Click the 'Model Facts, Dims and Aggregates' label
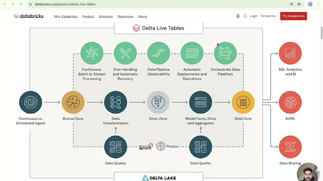The width and height of the screenshot is (323, 181). click(x=201, y=121)
